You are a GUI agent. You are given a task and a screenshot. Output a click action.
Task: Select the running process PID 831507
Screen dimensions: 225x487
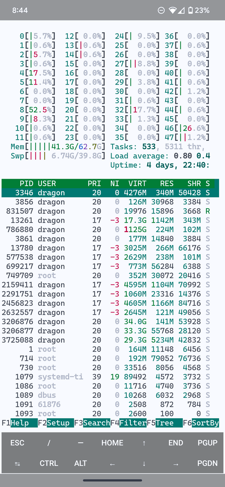tap(110, 211)
